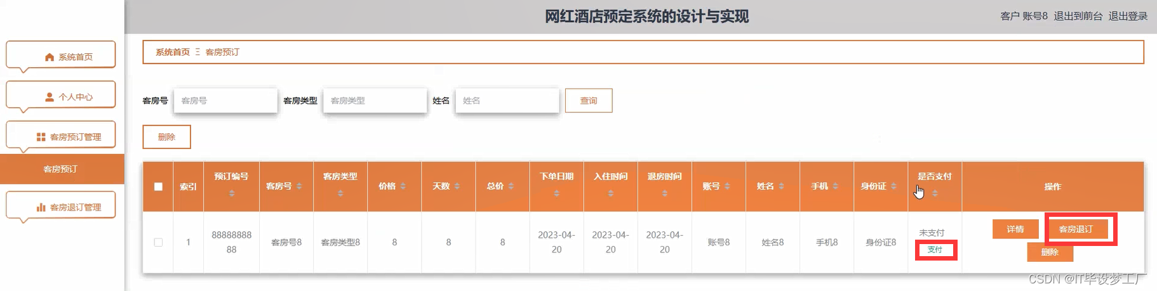The image size is (1157, 291).
Task: Sort by 预订编号 column
Action: (x=232, y=193)
